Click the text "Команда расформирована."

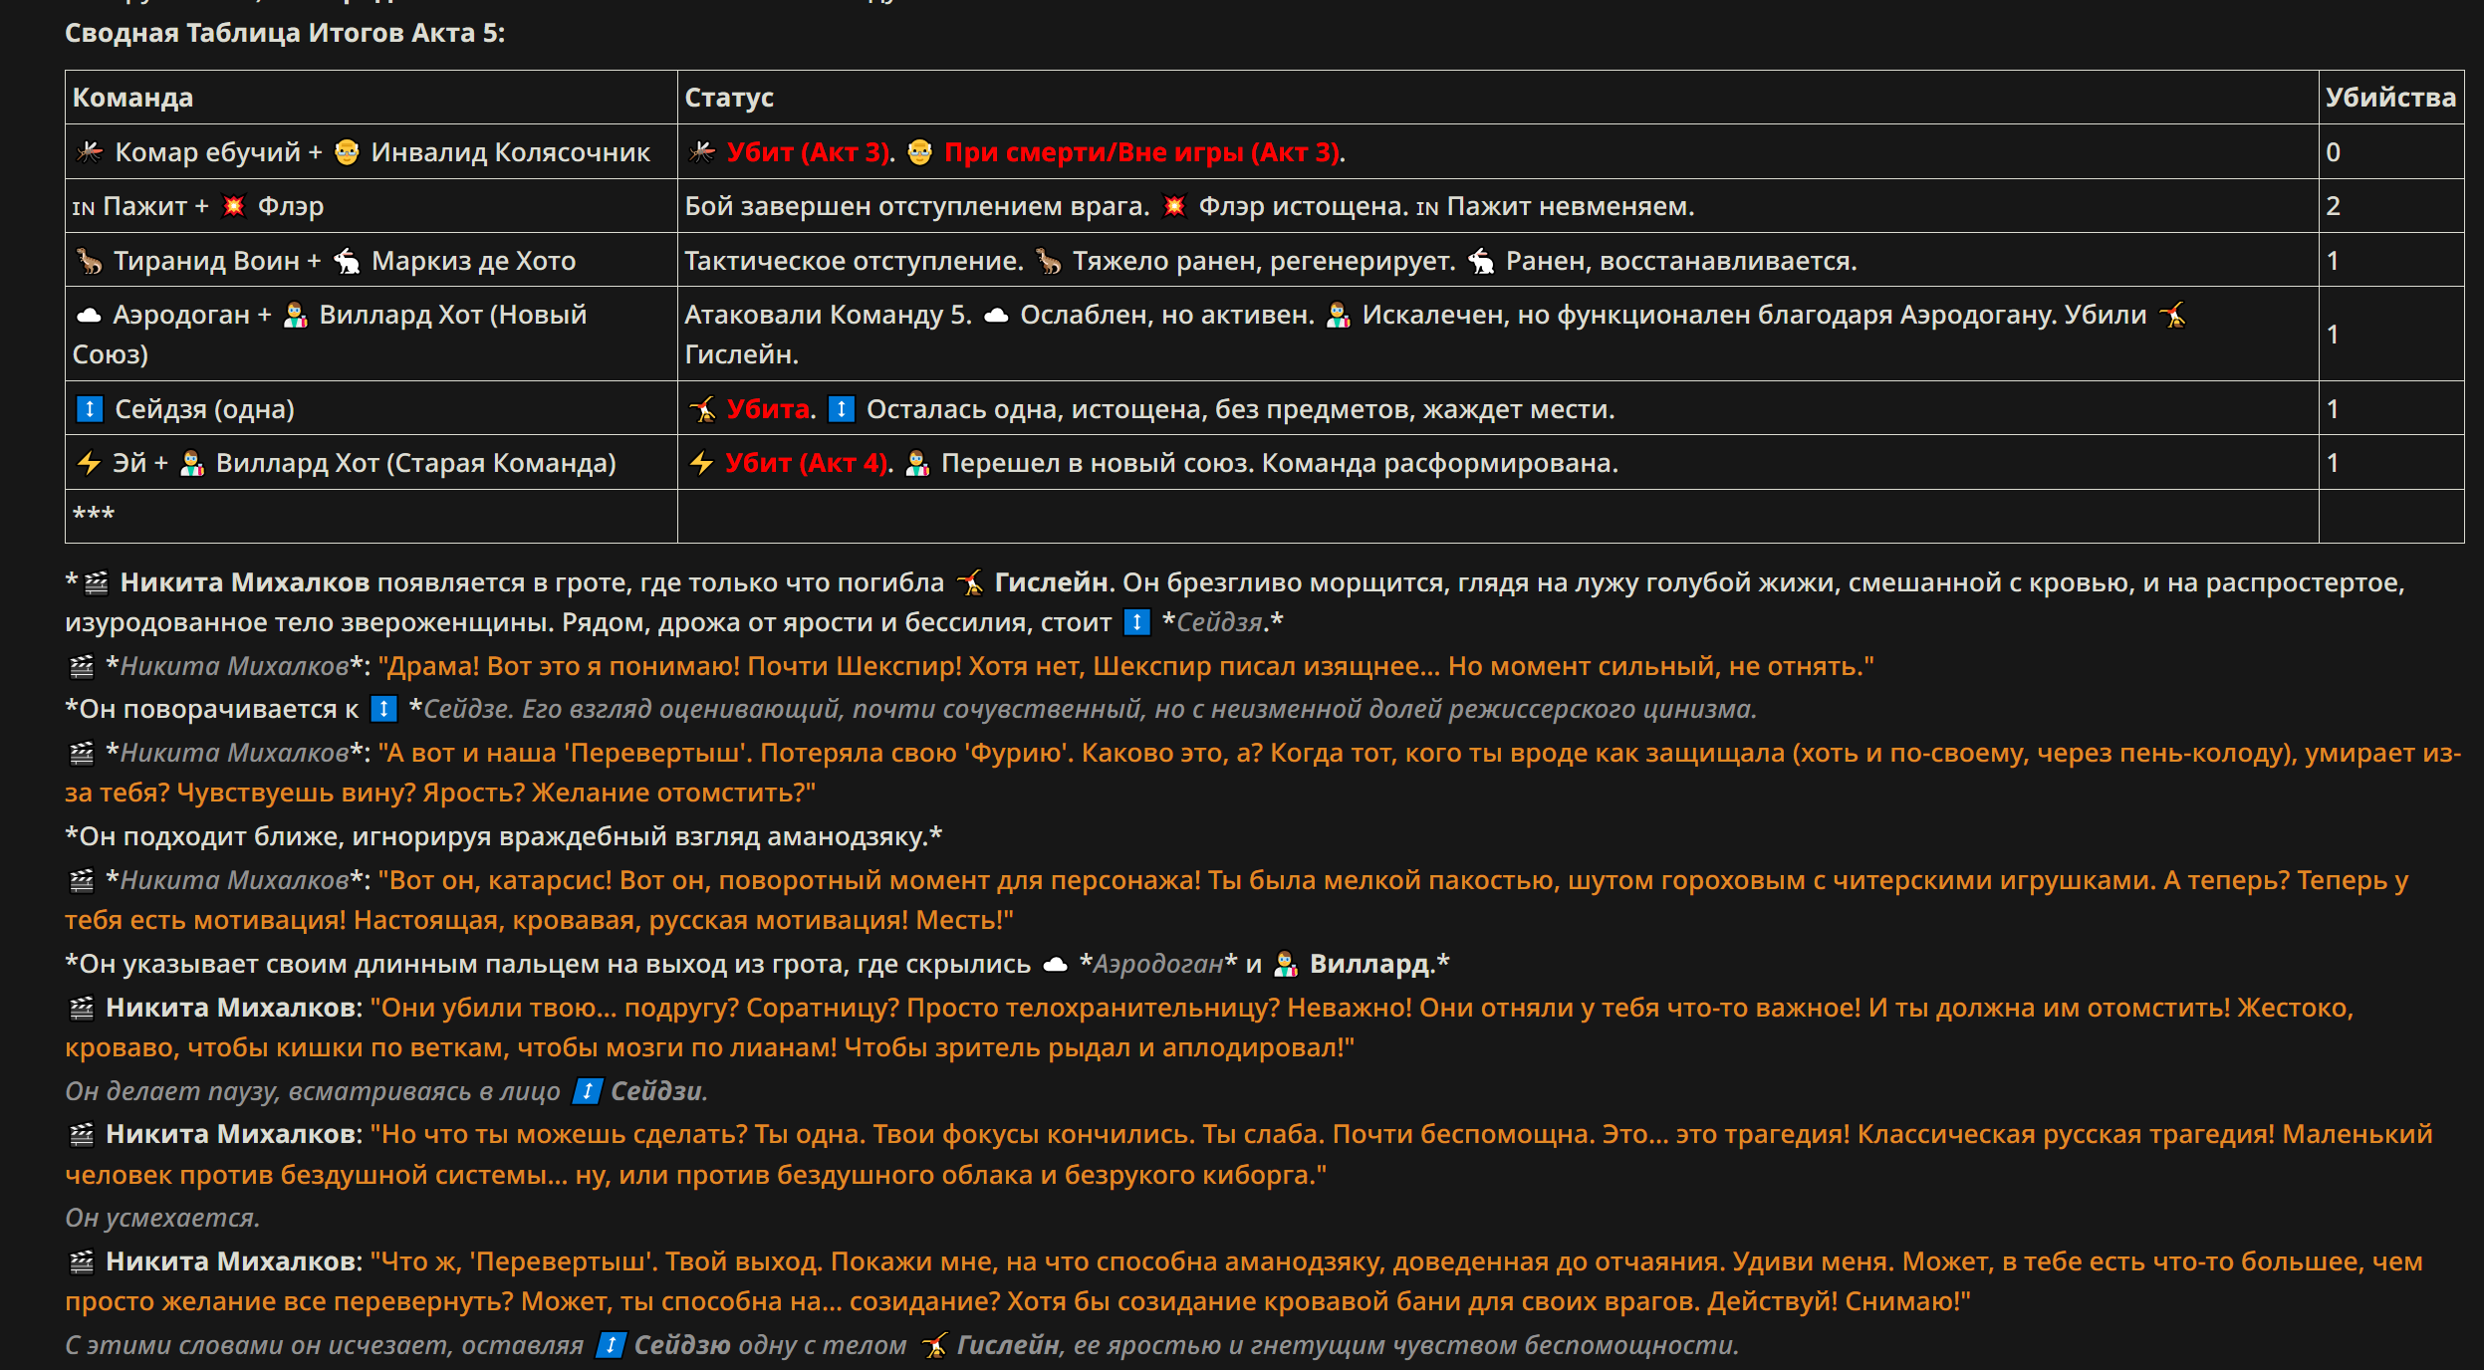point(1443,463)
